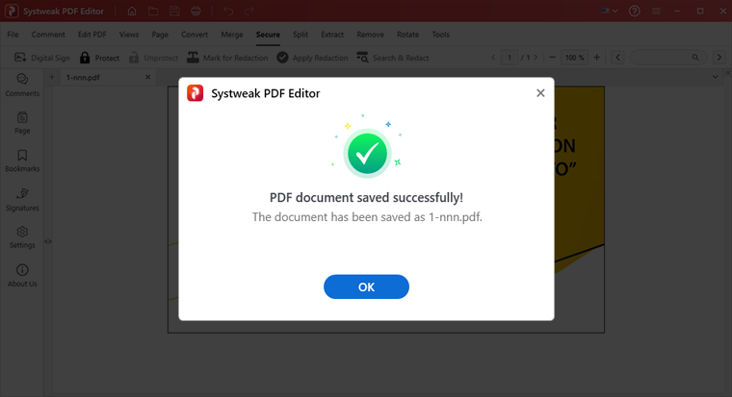Close the 1-nnn.pdf tab
The image size is (732, 397).
click(148, 77)
